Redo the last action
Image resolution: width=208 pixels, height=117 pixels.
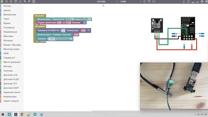(x=29, y=1)
